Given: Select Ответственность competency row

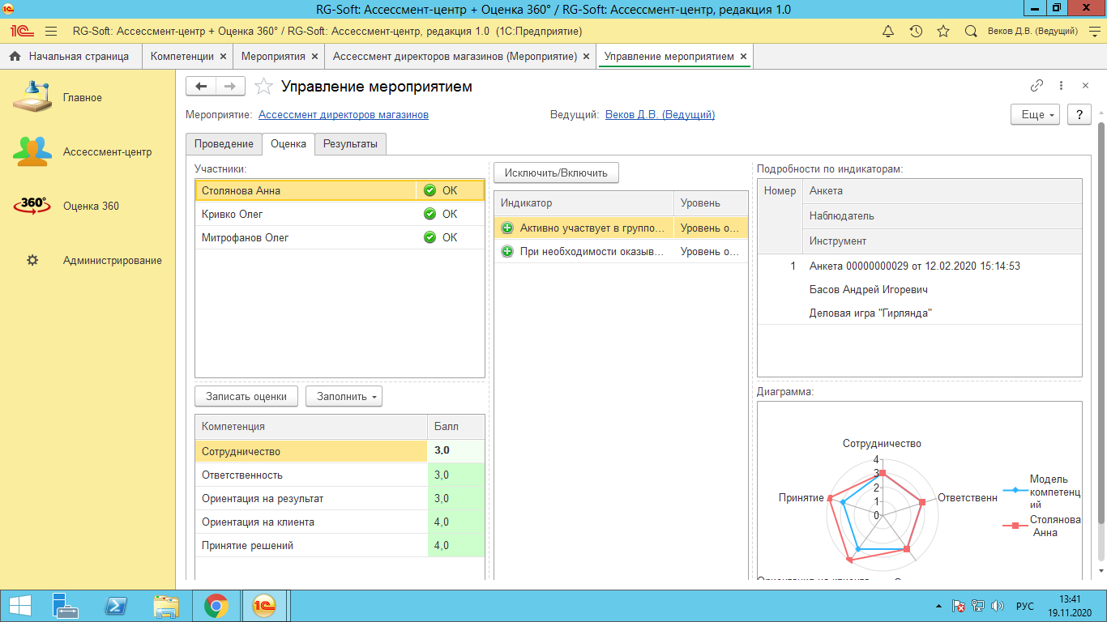Looking at the screenshot, I should coord(340,475).
